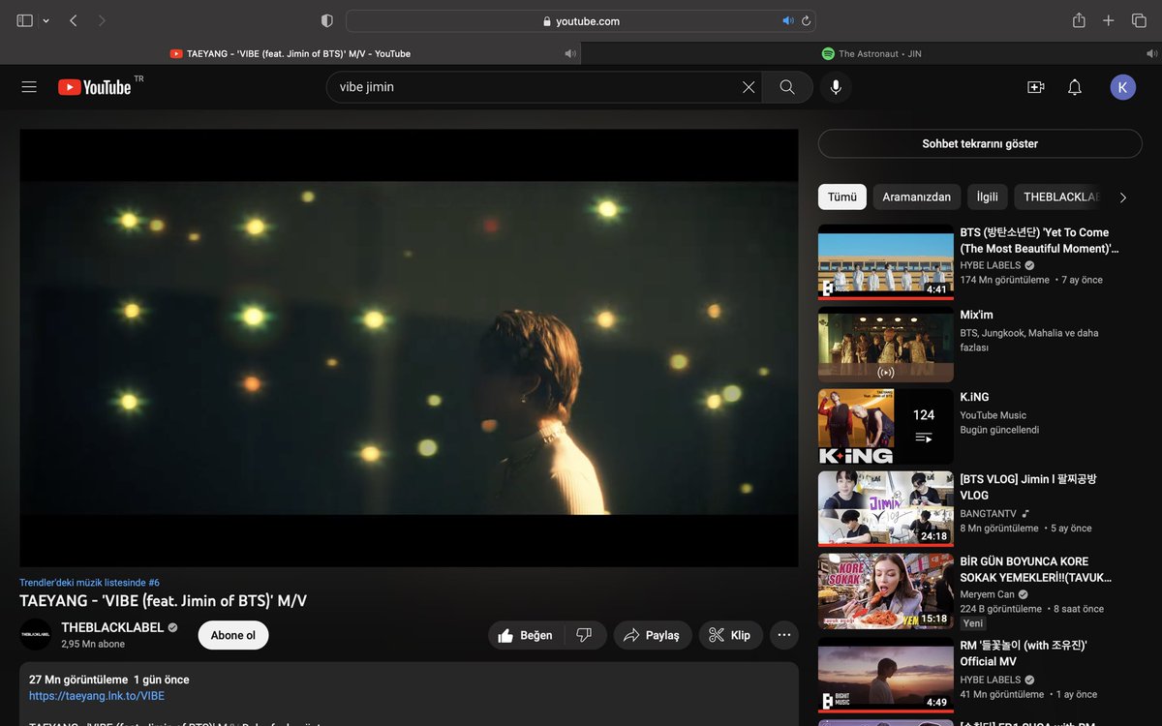Open BİR GÜN BOYUNCA KORE title
Screen dimensions: 1162x726
click(1035, 569)
